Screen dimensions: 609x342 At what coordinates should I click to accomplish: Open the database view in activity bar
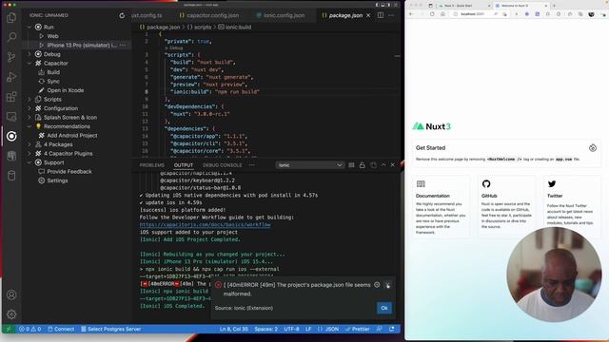11,176
